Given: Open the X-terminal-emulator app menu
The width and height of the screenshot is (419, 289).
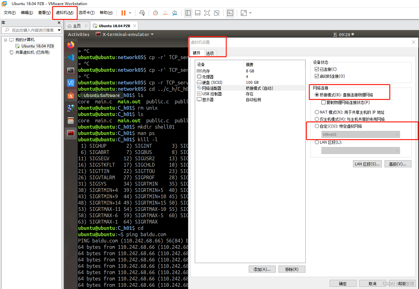Looking at the screenshot, I should pyautogui.click(x=125, y=34).
